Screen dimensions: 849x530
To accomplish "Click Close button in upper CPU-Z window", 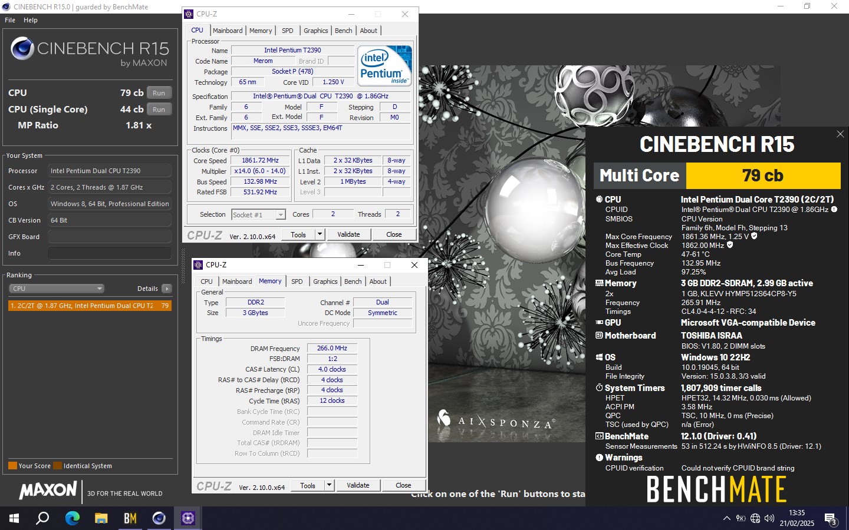I will point(394,234).
